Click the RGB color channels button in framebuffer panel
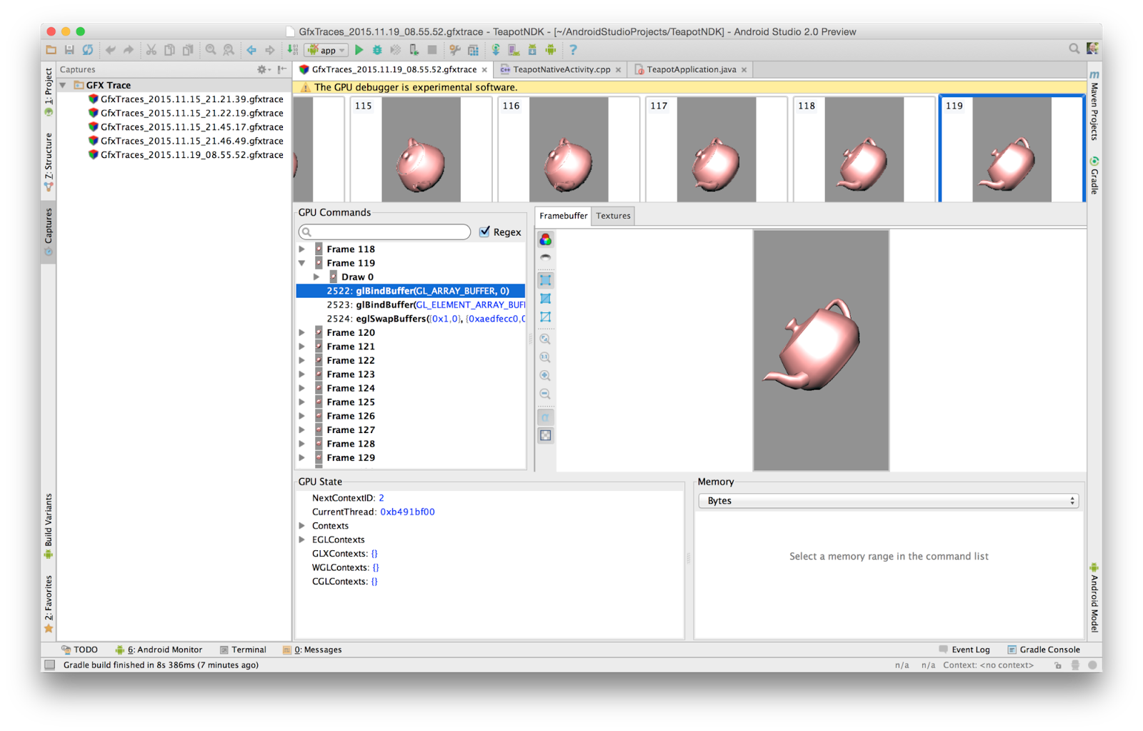 [545, 239]
